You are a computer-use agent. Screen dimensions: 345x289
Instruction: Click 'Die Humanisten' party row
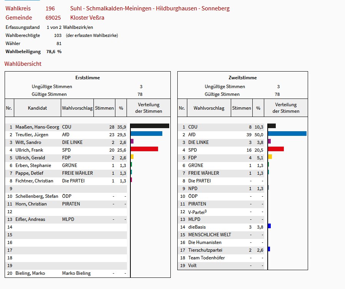tap(221, 242)
